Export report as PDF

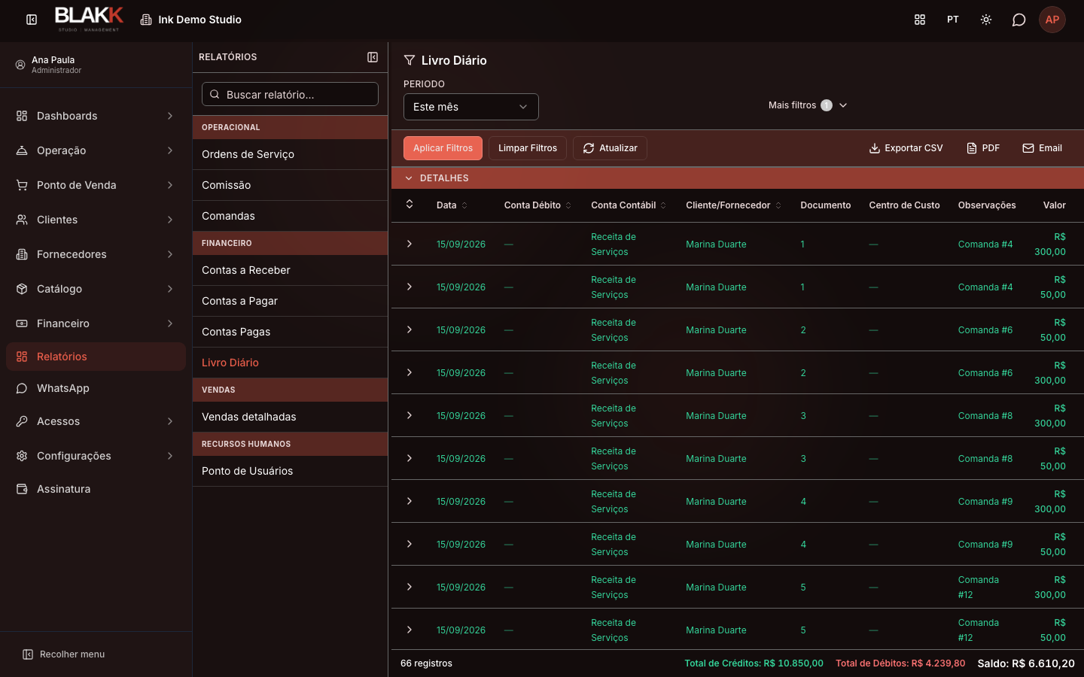983,148
